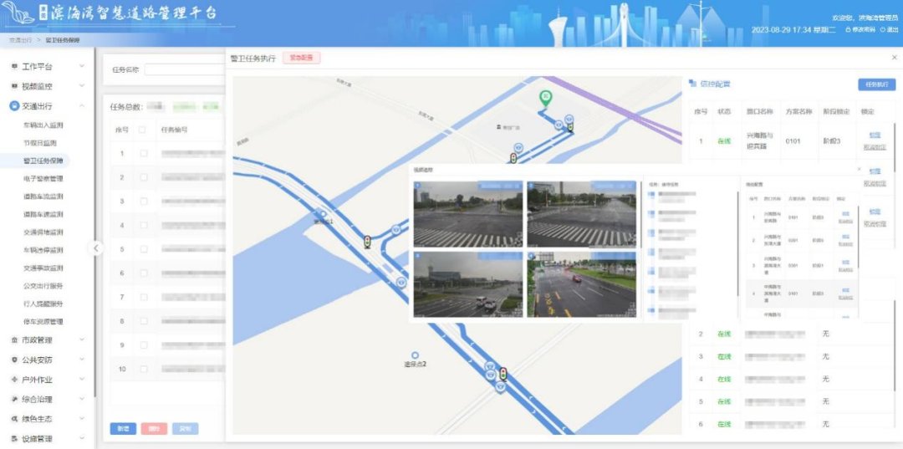Click the 途经点2 waypoint marker
Screen dimensions: 903x449
415,355
